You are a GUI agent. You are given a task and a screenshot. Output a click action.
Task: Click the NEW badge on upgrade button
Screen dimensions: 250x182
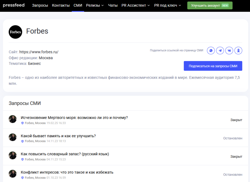click(x=225, y=5)
